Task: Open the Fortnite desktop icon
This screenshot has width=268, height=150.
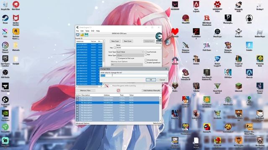Action: (x=249, y=45)
